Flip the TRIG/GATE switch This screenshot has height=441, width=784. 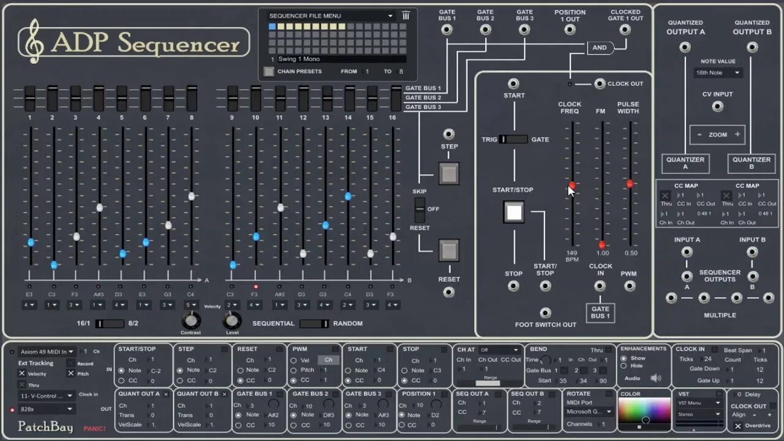513,139
